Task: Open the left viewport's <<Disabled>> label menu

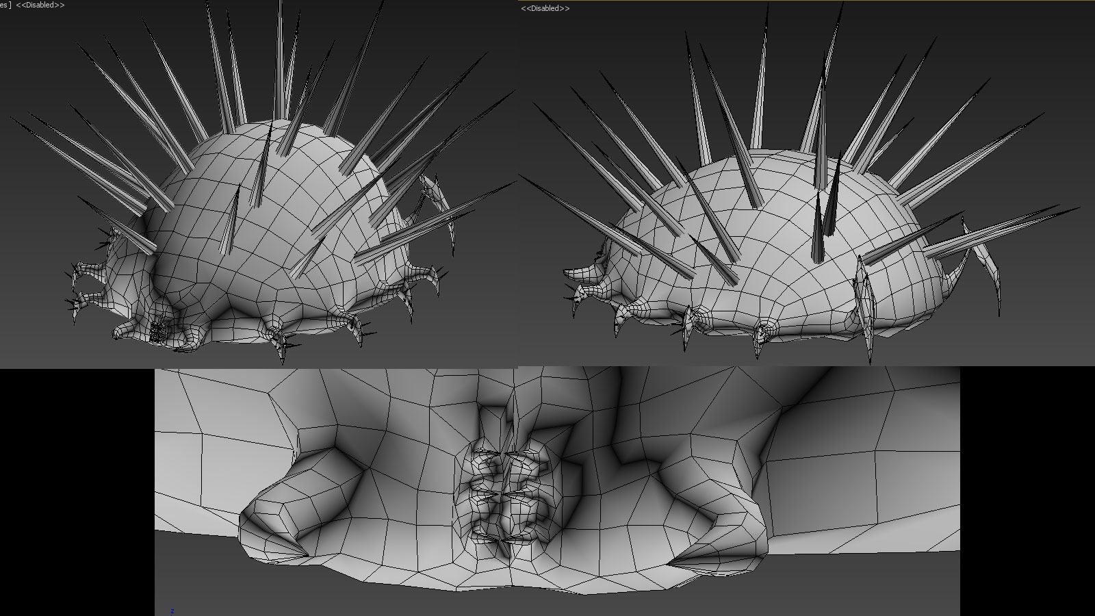Action: (40, 5)
